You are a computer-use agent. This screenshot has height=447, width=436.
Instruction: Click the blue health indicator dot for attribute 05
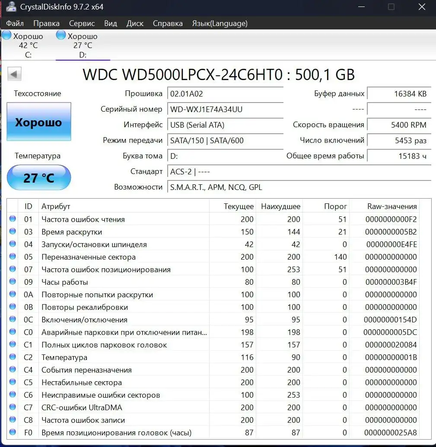click(12, 256)
